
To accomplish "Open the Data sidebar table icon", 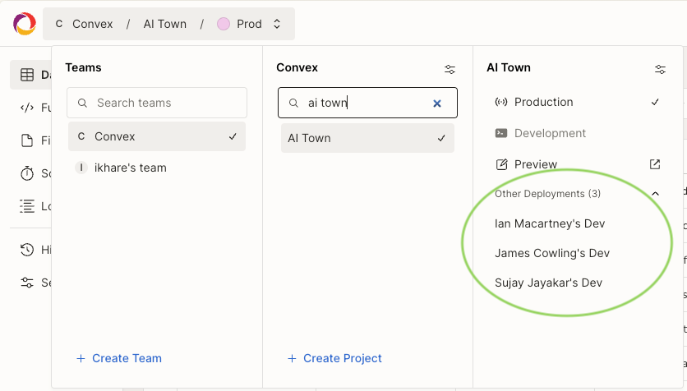I will pyautogui.click(x=27, y=75).
